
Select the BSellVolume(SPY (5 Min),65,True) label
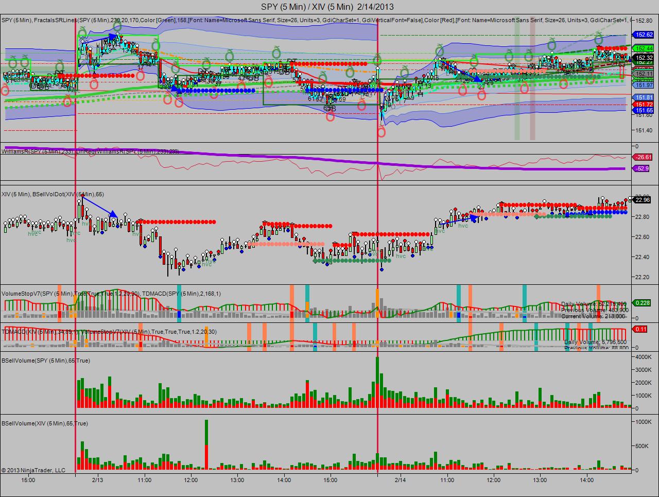click(x=46, y=361)
